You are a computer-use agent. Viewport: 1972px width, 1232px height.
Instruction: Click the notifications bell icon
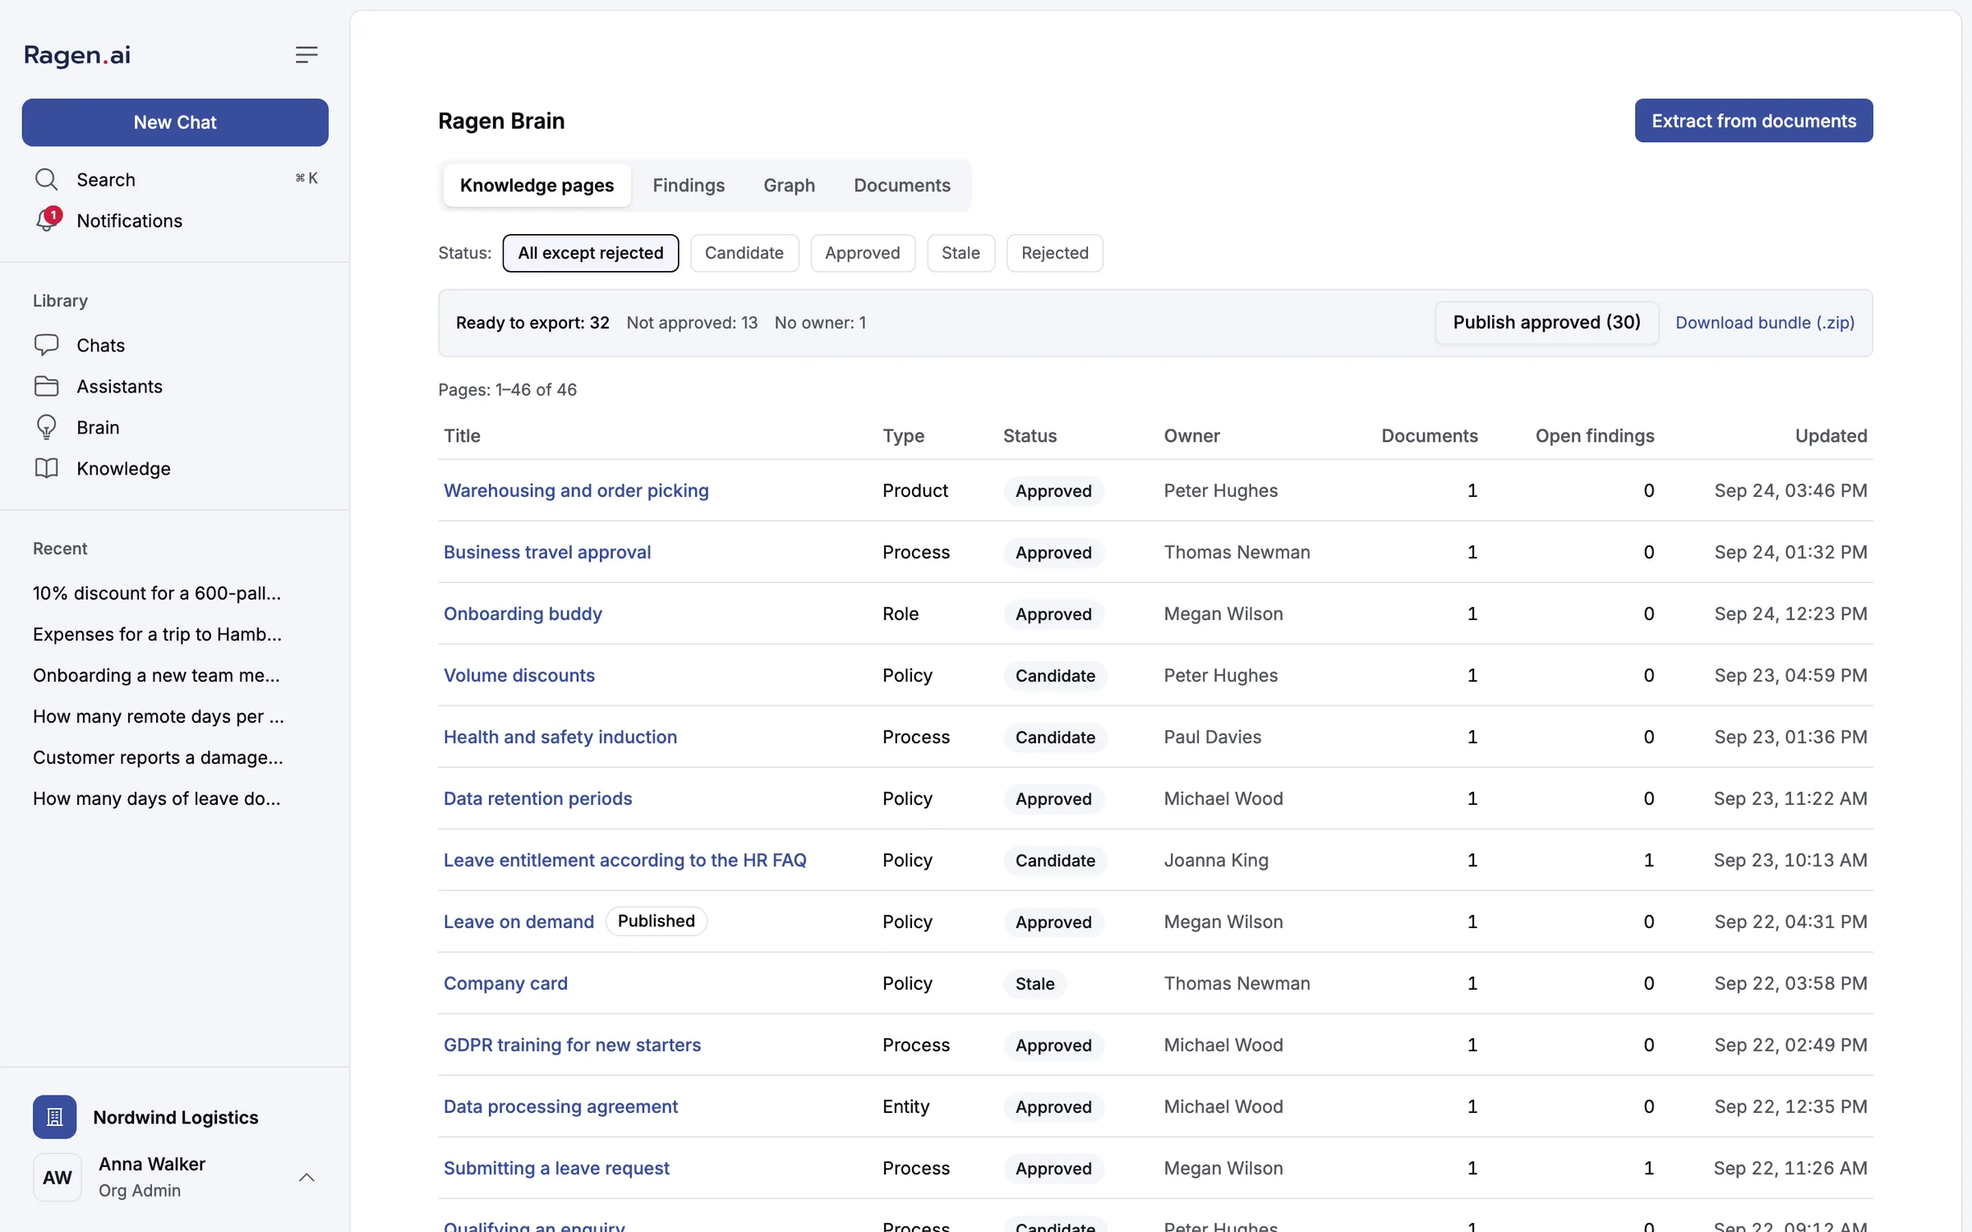(47, 220)
